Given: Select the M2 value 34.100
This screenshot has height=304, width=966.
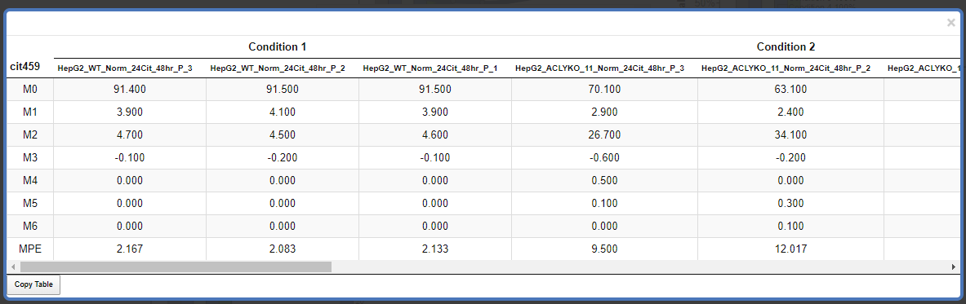Looking at the screenshot, I should (x=790, y=134).
